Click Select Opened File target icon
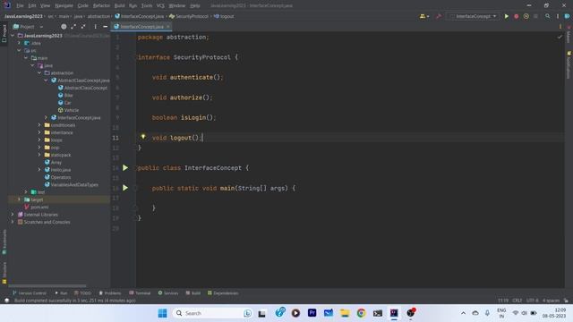 (64, 27)
